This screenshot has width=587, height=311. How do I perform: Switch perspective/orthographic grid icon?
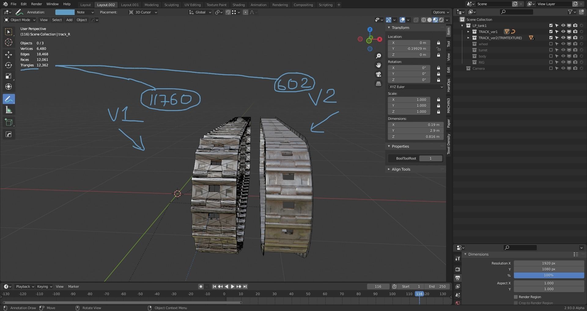[x=378, y=83]
